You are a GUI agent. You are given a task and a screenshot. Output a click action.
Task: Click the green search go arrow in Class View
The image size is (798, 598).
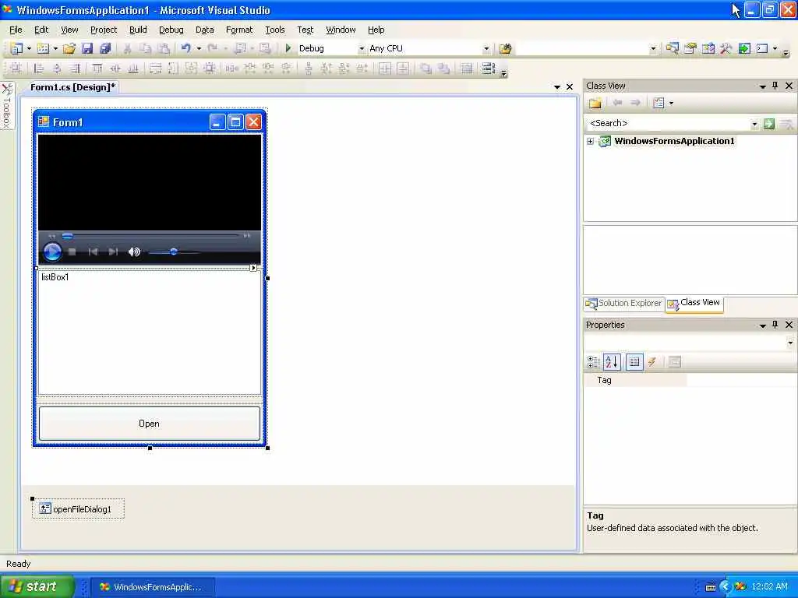pyautogui.click(x=768, y=124)
